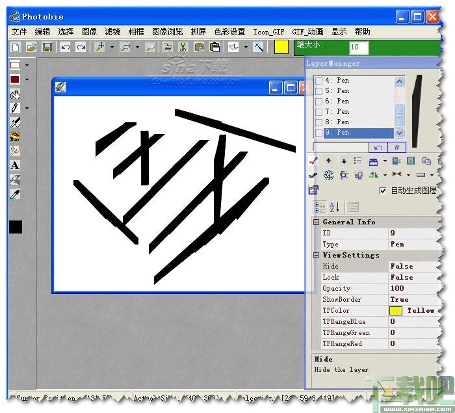The width and height of the screenshot is (455, 413).
Task: Open the 文件 menu
Action: tap(19, 32)
